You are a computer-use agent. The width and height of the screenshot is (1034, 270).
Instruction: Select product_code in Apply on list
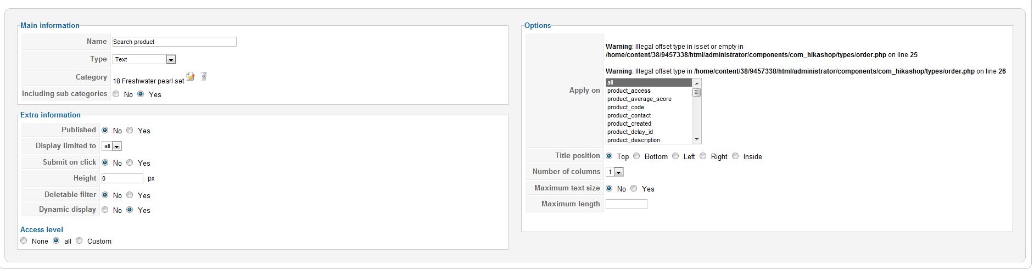(x=626, y=108)
